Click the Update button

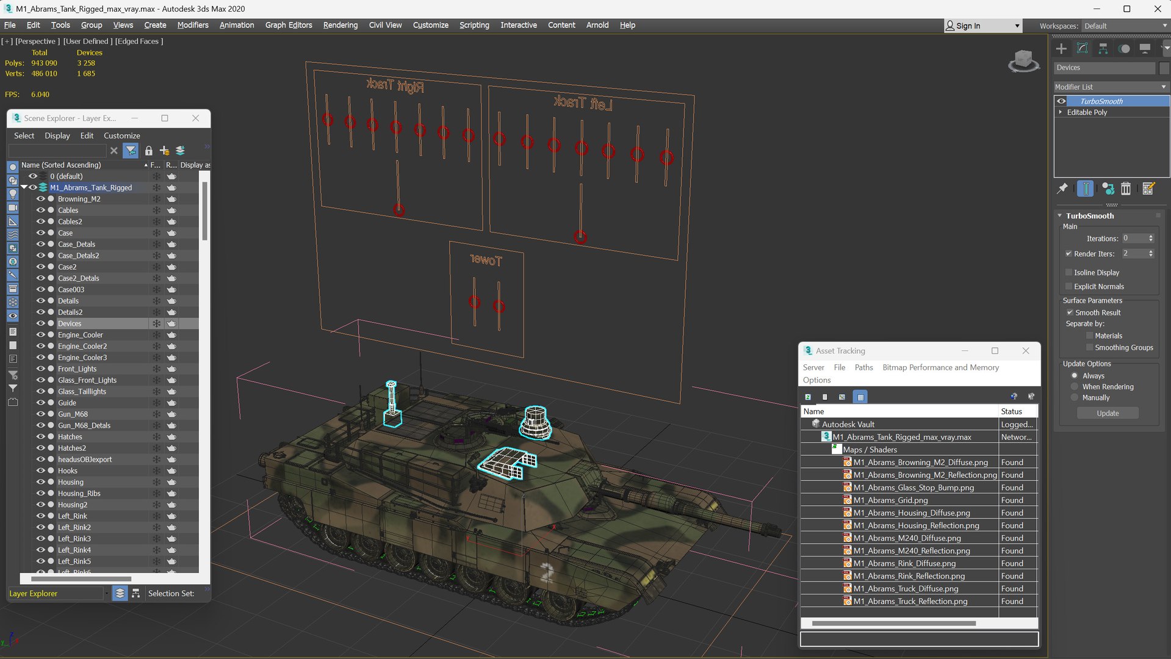pyautogui.click(x=1108, y=414)
